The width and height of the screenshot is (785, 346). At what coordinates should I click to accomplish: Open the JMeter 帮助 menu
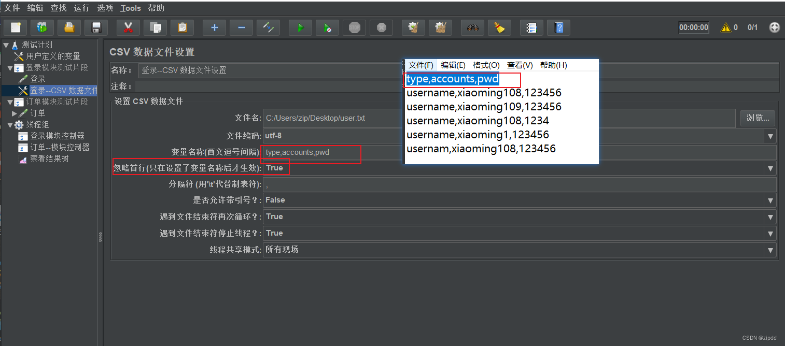tap(156, 8)
